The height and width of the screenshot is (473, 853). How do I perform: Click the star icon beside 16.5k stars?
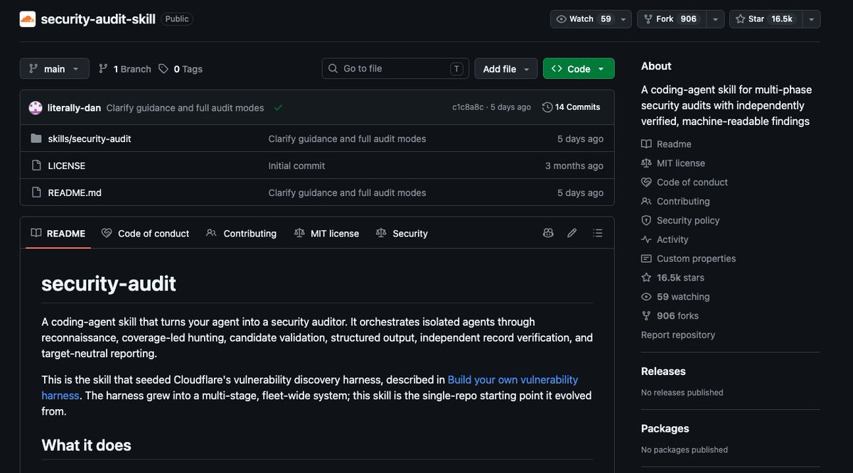tap(646, 278)
